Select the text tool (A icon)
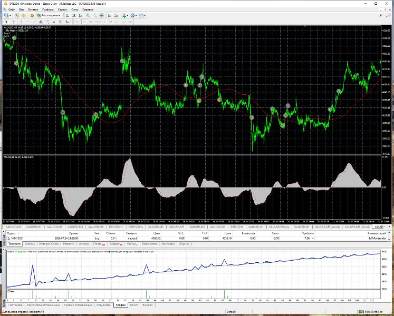Screen dimensions: 394x316 (x=54, y=22)
